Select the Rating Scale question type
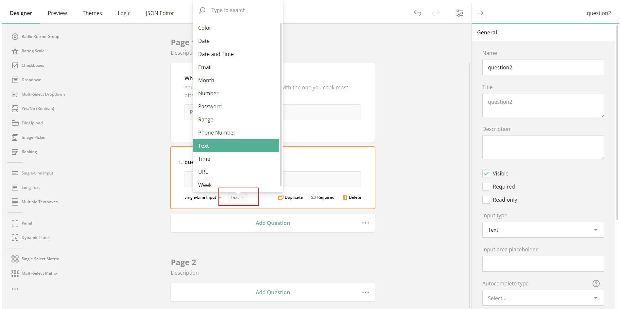Screen dimensions: 620x309 [x=33, y=51]
